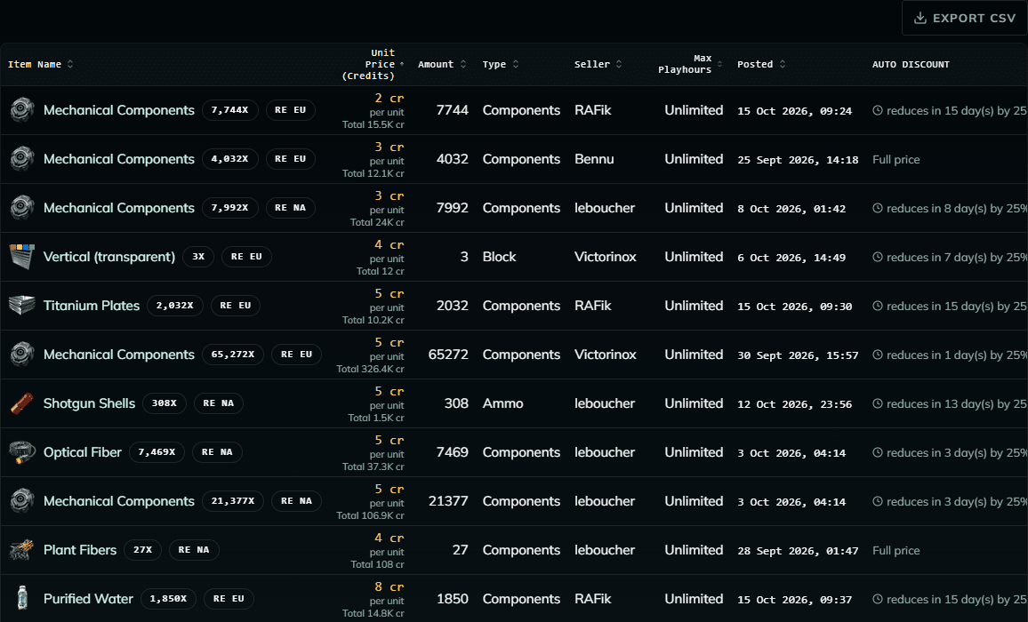Click clock icon in Optical Fiber row
1028x622 pixels.
(x=877, y=452)
